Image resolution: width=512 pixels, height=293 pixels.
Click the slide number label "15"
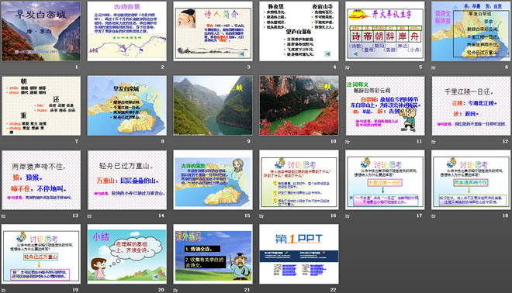(247, 215)
